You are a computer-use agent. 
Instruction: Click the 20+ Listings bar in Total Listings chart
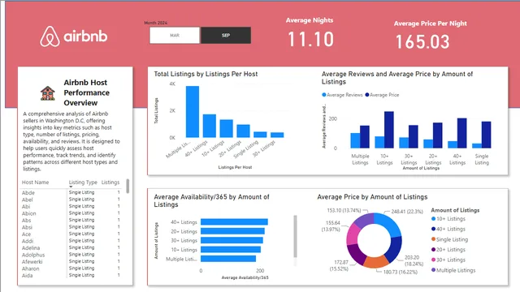243,131
